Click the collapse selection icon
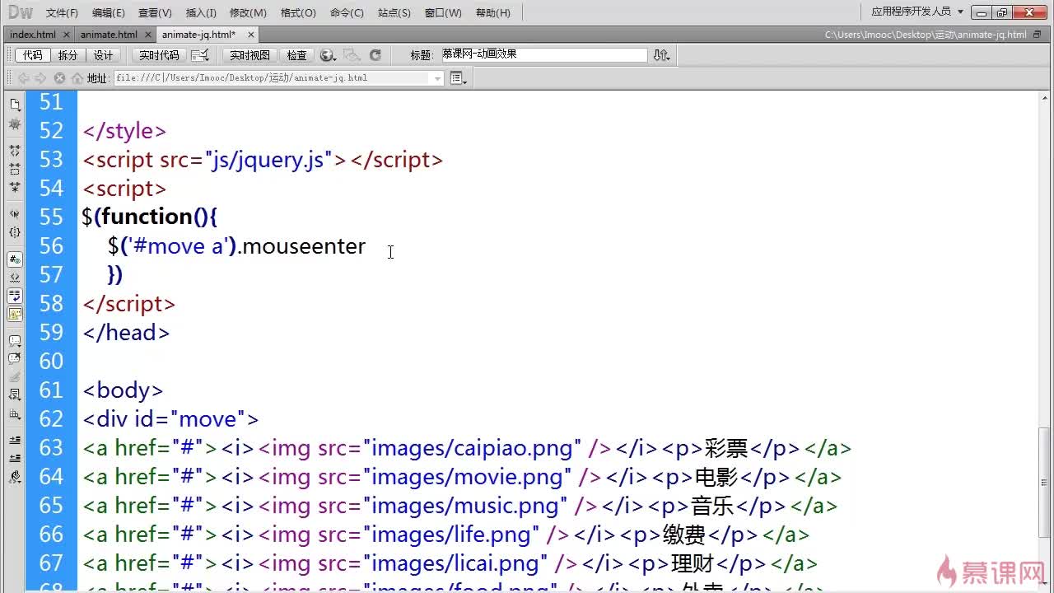 pos(15,169)
